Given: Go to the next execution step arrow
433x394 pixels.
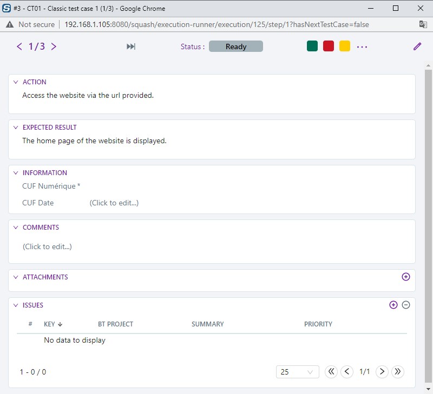Looking at the screenshot, I should point(54,46).
